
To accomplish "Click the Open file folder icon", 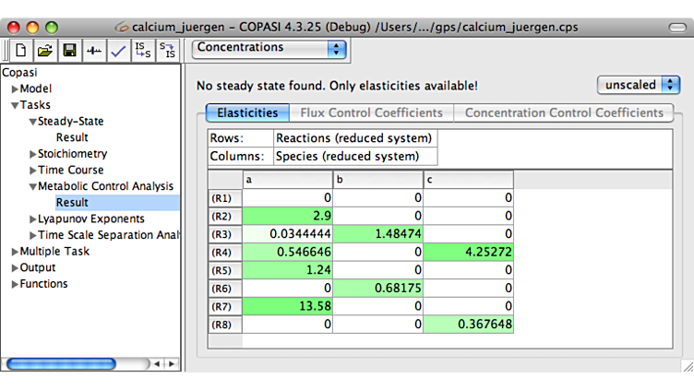I will point(44,51).
